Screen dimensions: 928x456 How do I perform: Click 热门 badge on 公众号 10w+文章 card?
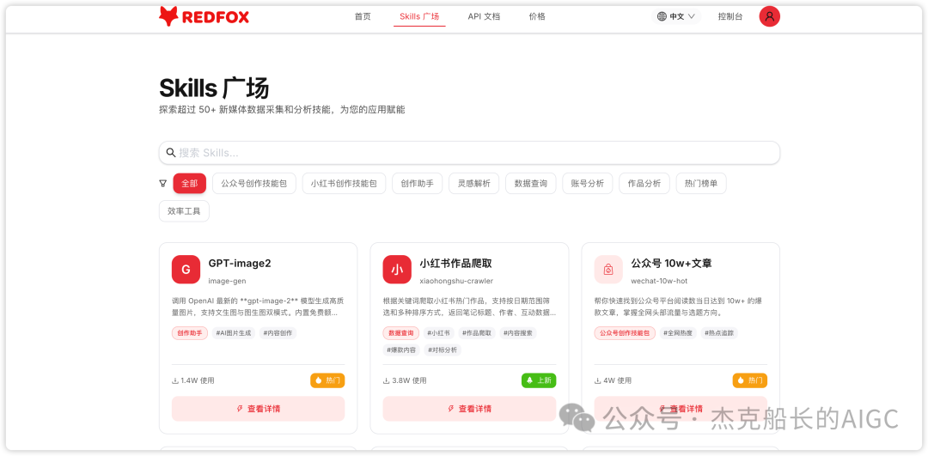[x=750, y=380]
